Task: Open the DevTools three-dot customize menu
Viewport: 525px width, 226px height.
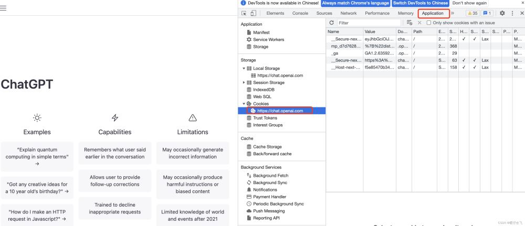Action: coord(512,14)
